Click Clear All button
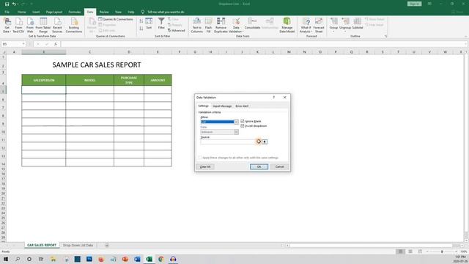Viewport: 469px width, 264px height. [205, 166]
